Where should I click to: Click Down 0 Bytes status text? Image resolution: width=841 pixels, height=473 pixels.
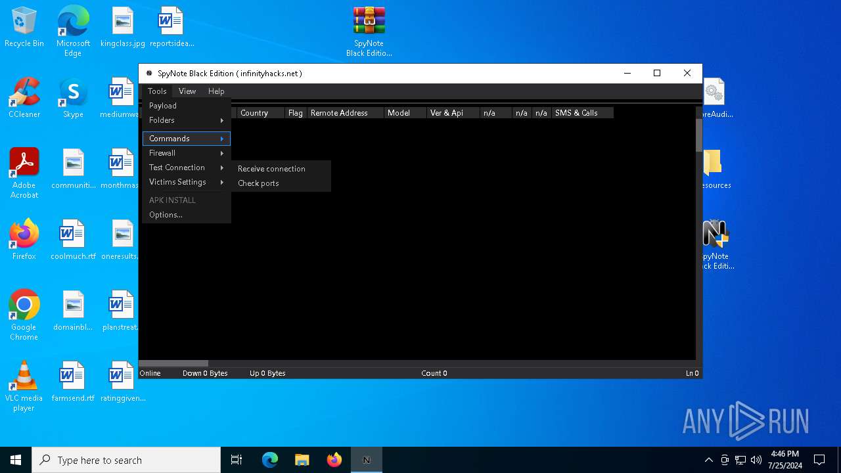[205, 373]
